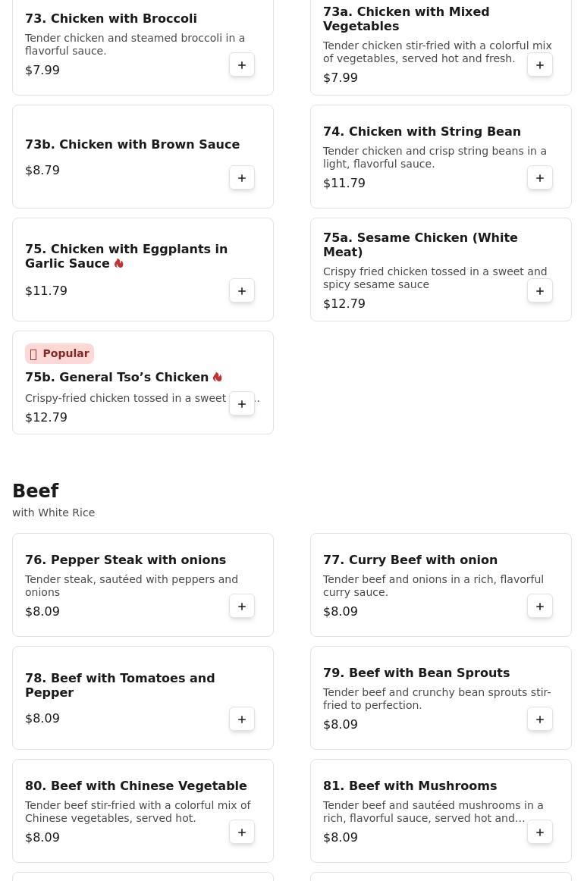Add General Tso's Chicken via plus button
Image resolution: width=584 pixels, height=881 pixels.
click(242, 404)
